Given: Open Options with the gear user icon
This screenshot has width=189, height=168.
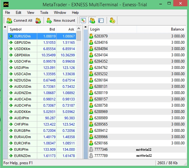Looking at the screenshot, I should click(112, 20).
